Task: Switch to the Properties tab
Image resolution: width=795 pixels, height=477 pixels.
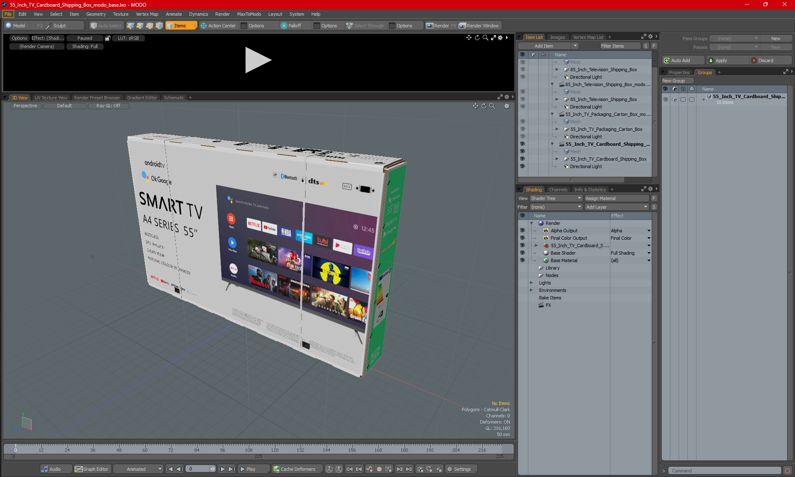Action: tap(679, 72)
